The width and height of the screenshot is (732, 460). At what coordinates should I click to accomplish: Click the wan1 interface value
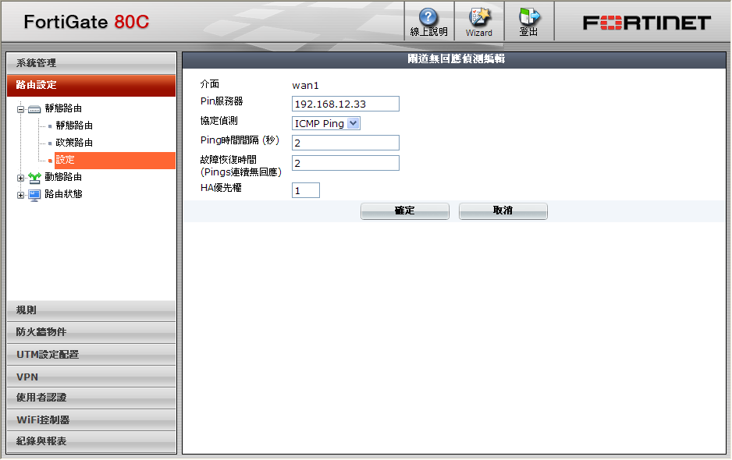point(305,86)
